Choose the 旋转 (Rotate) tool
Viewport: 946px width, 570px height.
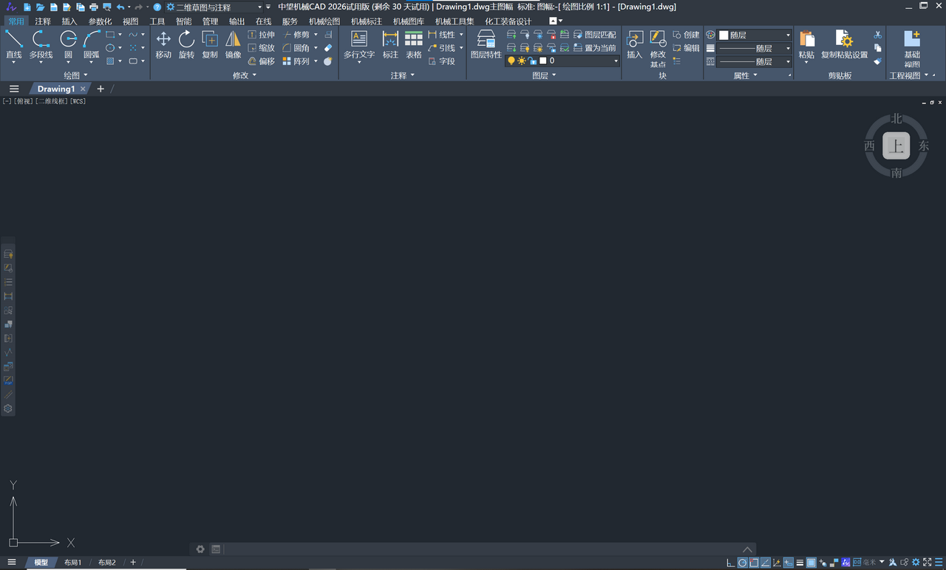coord(186,44)
